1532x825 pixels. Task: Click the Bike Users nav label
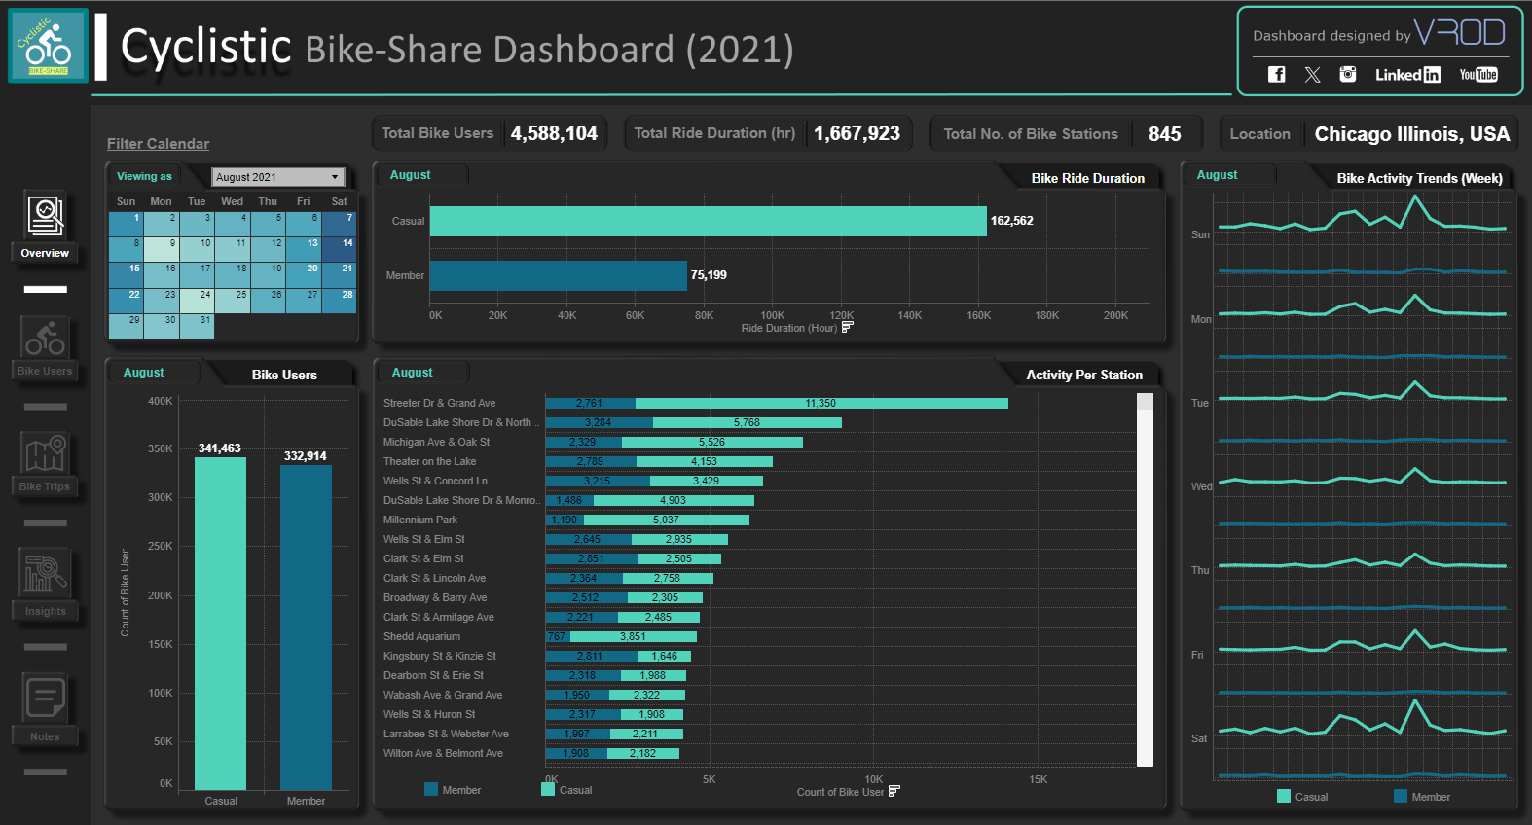45,371
